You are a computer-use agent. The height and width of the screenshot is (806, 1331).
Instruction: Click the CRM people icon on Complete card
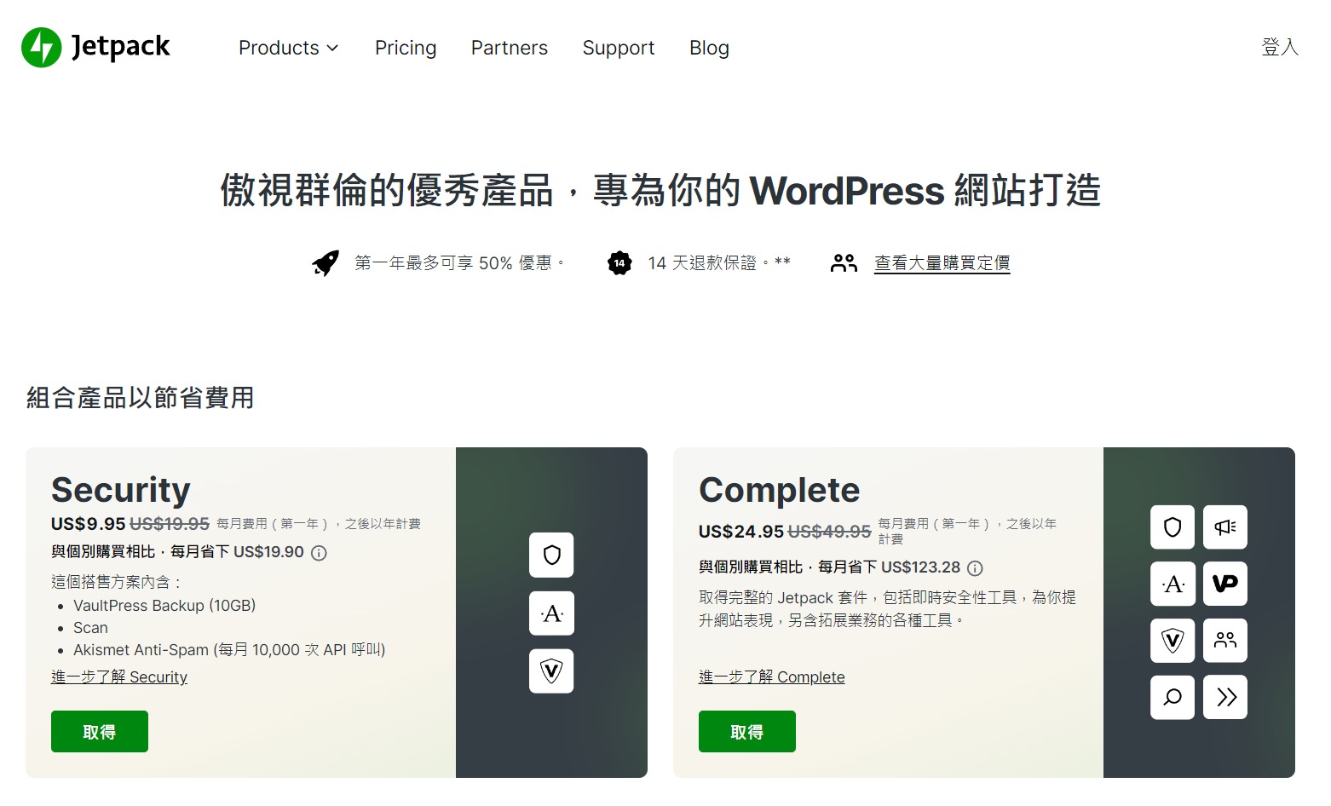click(1224, 641)
